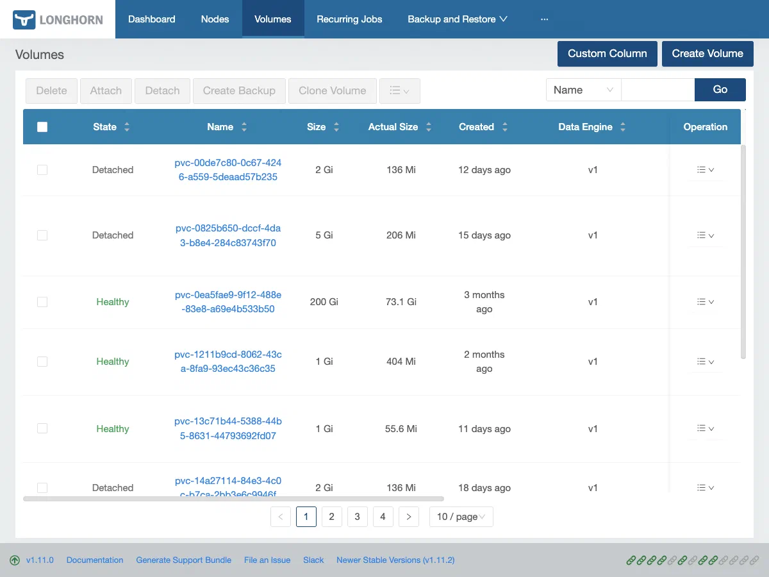This screenshot has height=577, width=769.
Task: Check the pvc-00de7c80 row checkbox
Action: pos(42,170)
